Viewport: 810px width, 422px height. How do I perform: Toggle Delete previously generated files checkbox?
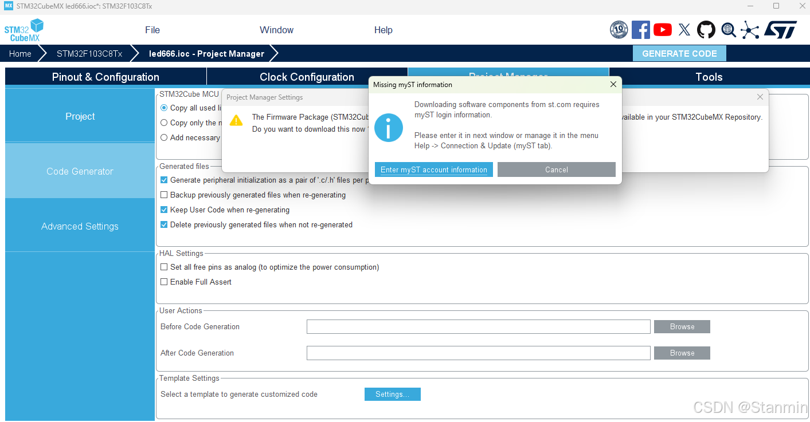tap(164, 224)
